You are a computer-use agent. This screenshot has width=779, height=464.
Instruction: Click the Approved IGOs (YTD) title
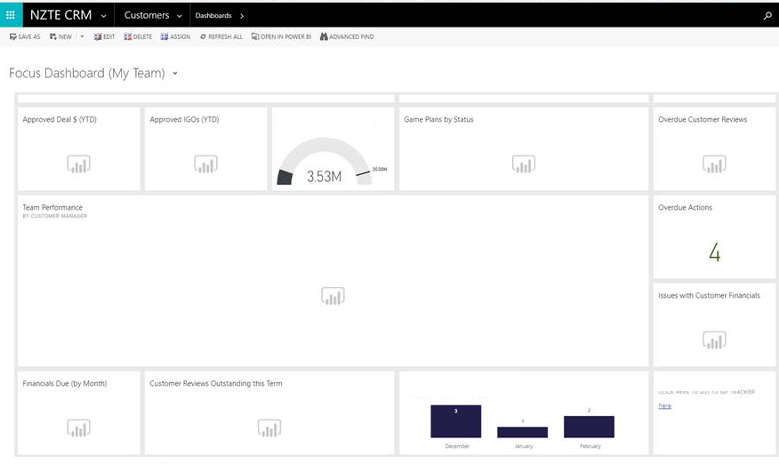pos(184,119)
